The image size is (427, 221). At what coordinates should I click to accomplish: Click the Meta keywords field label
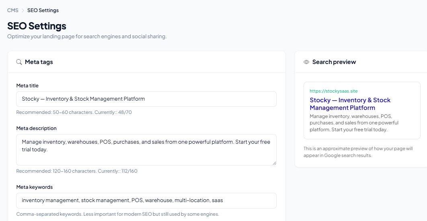(x=35, y=187)
